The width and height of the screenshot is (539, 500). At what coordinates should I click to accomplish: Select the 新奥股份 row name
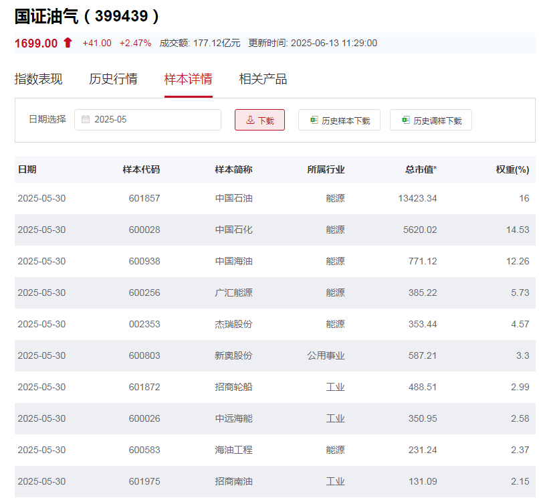pyautogui.click(x=233, y=355)
